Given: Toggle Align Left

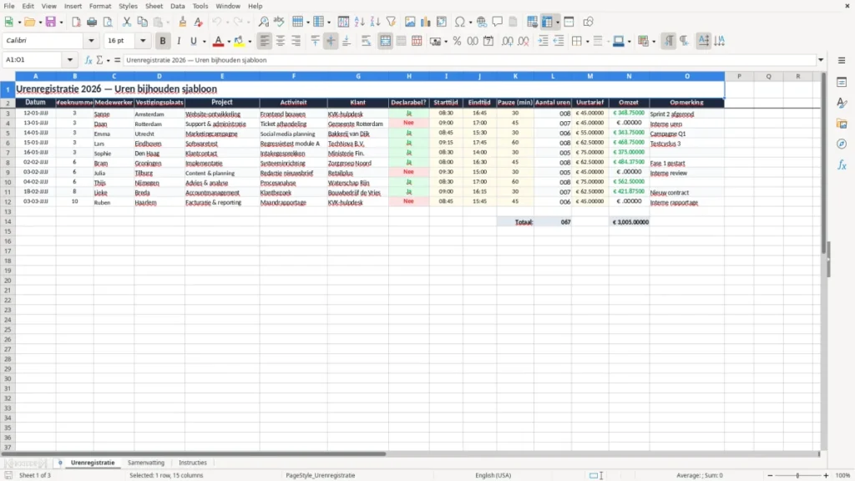Looking at the screenshot, I should click(x=265, y=41).
